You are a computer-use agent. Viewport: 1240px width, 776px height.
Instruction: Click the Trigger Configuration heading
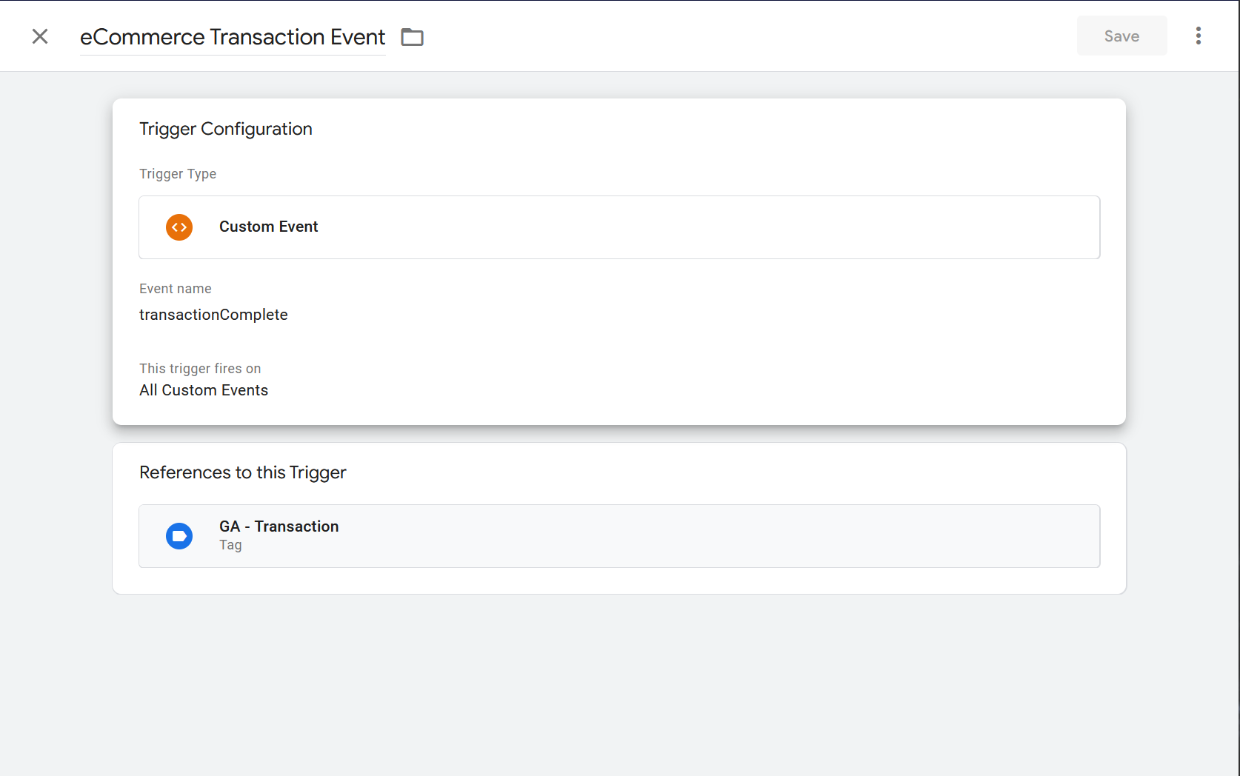(x=226, y=129)
